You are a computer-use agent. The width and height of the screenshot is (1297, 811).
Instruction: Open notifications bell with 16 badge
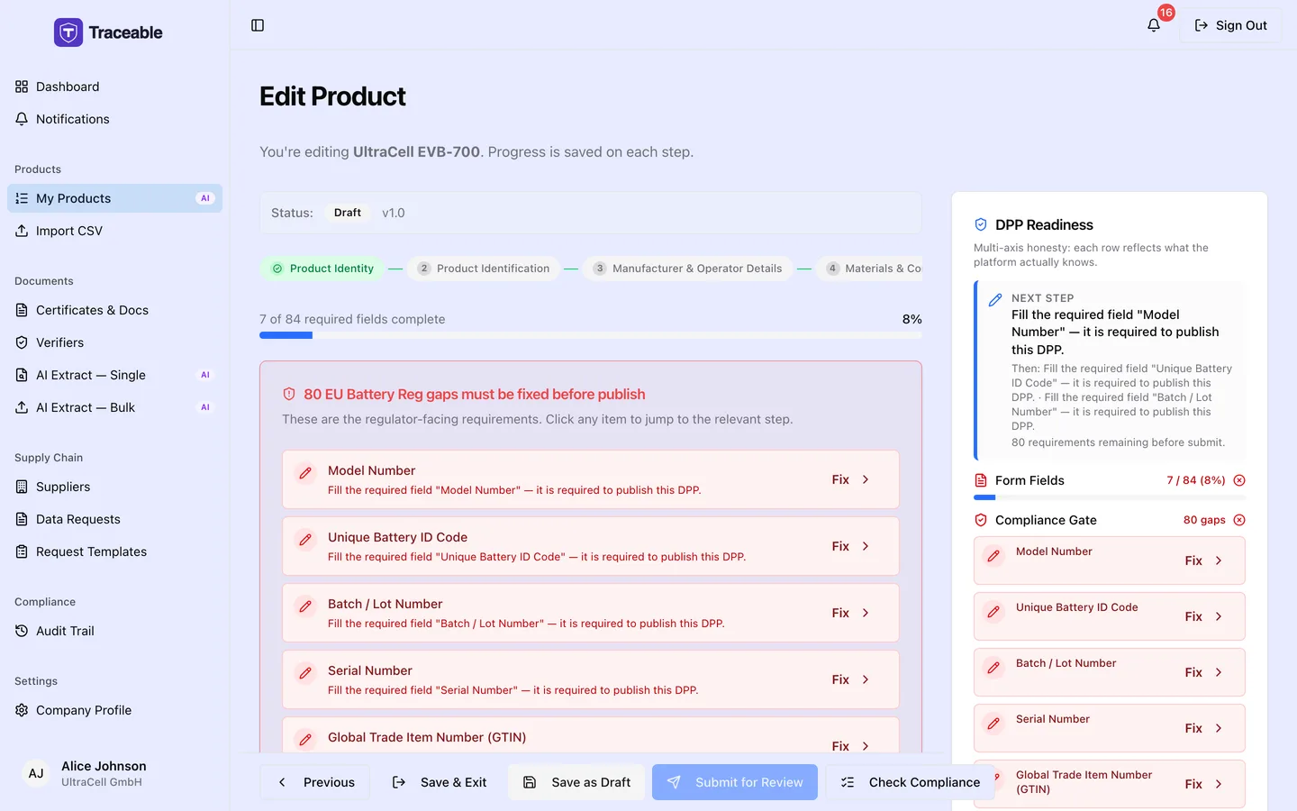1154,25
